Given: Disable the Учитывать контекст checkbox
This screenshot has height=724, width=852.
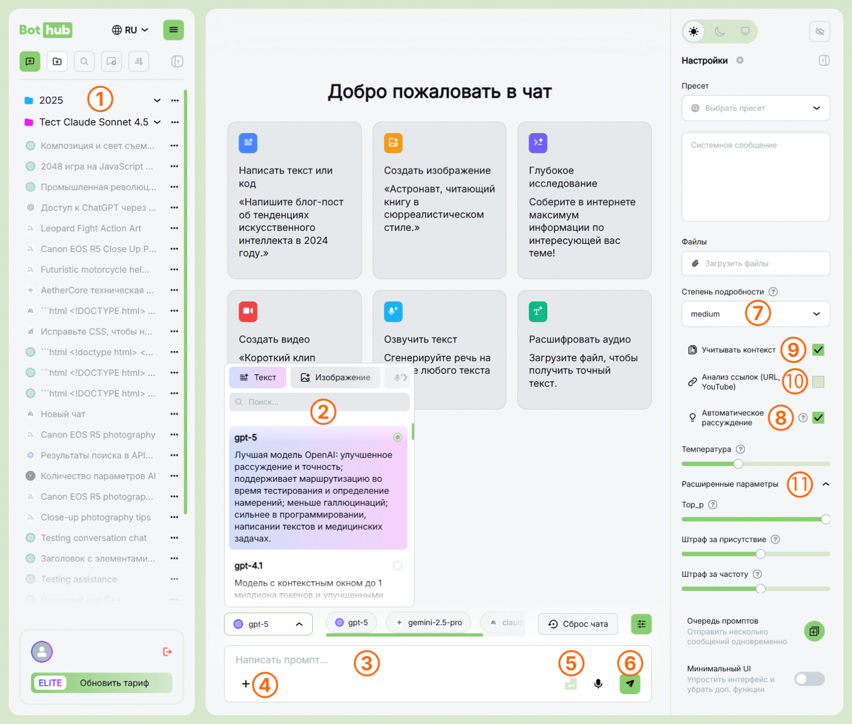Looking at the screenshot, I should [x=818, y=350].
